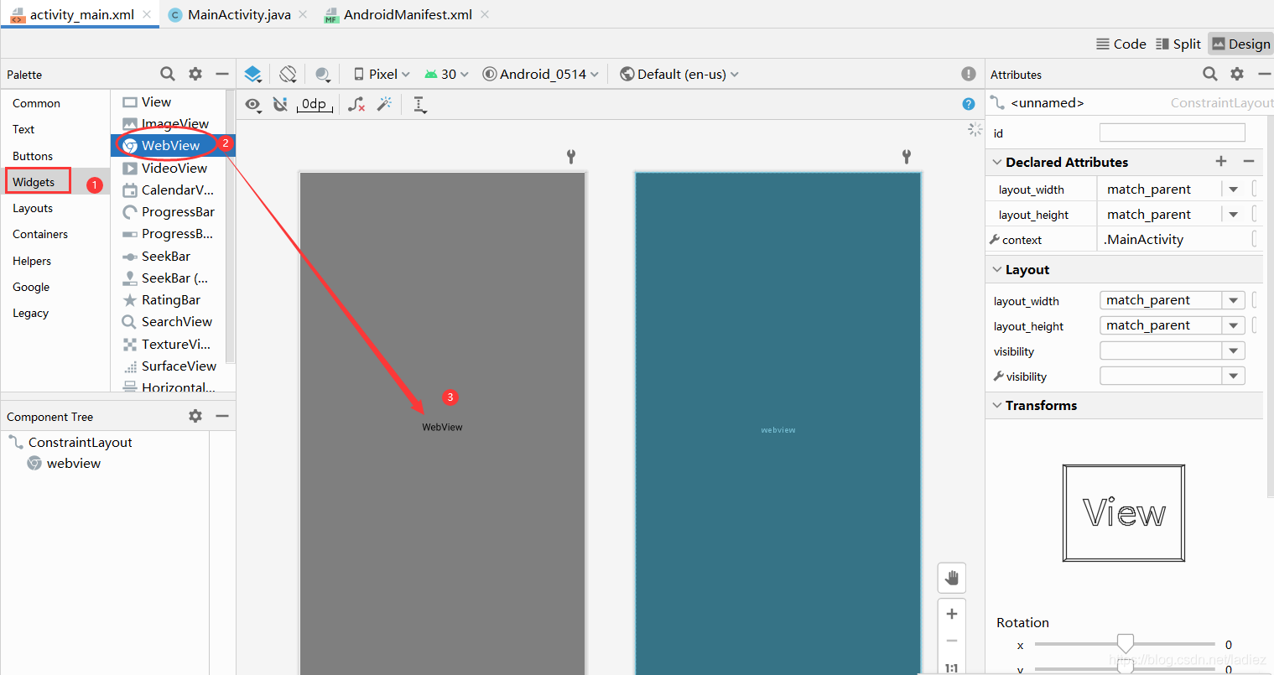Minimize the Attributes panel
The image size is (1274, 675).
tap(1264, 74)
